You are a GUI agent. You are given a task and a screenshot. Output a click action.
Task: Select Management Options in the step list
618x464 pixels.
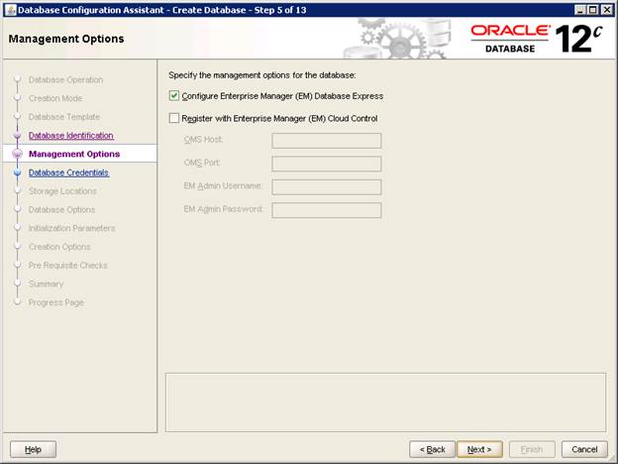coord(74,155)
